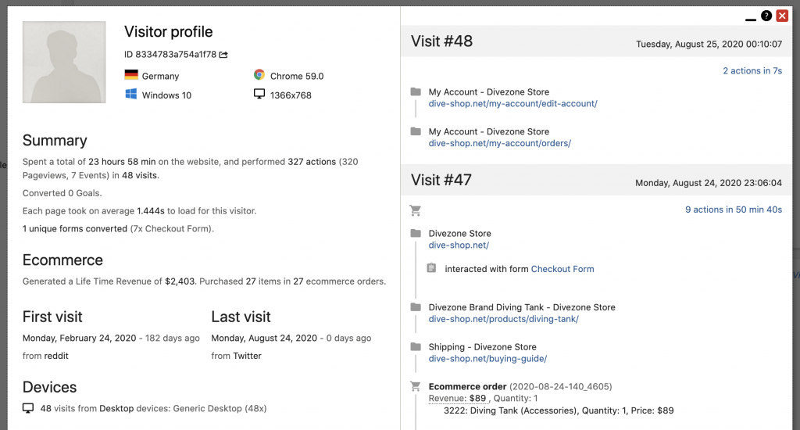The height and width of the screenshot is (430, 800).
Task: Click the 'Revenue: $89' order detail
Action: point(458,399)
